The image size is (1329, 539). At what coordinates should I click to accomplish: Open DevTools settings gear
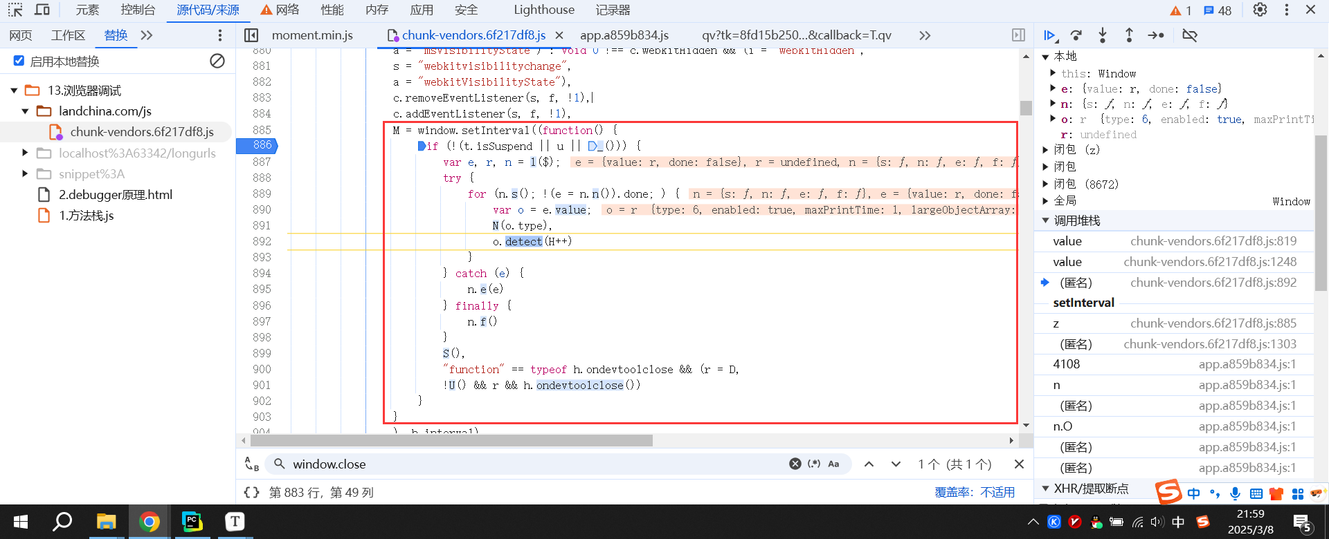[x=1260, y=10]
